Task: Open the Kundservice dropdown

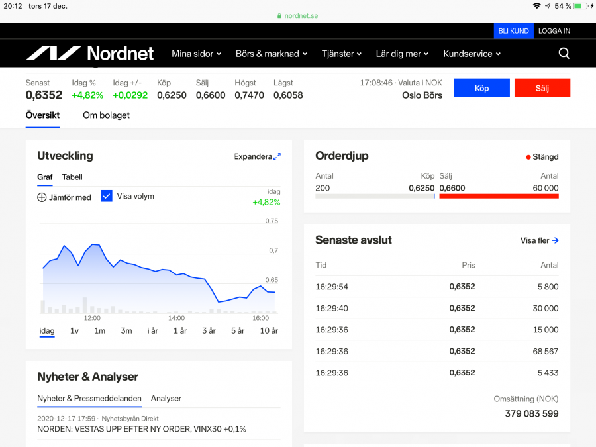Action: pos(472,54)
